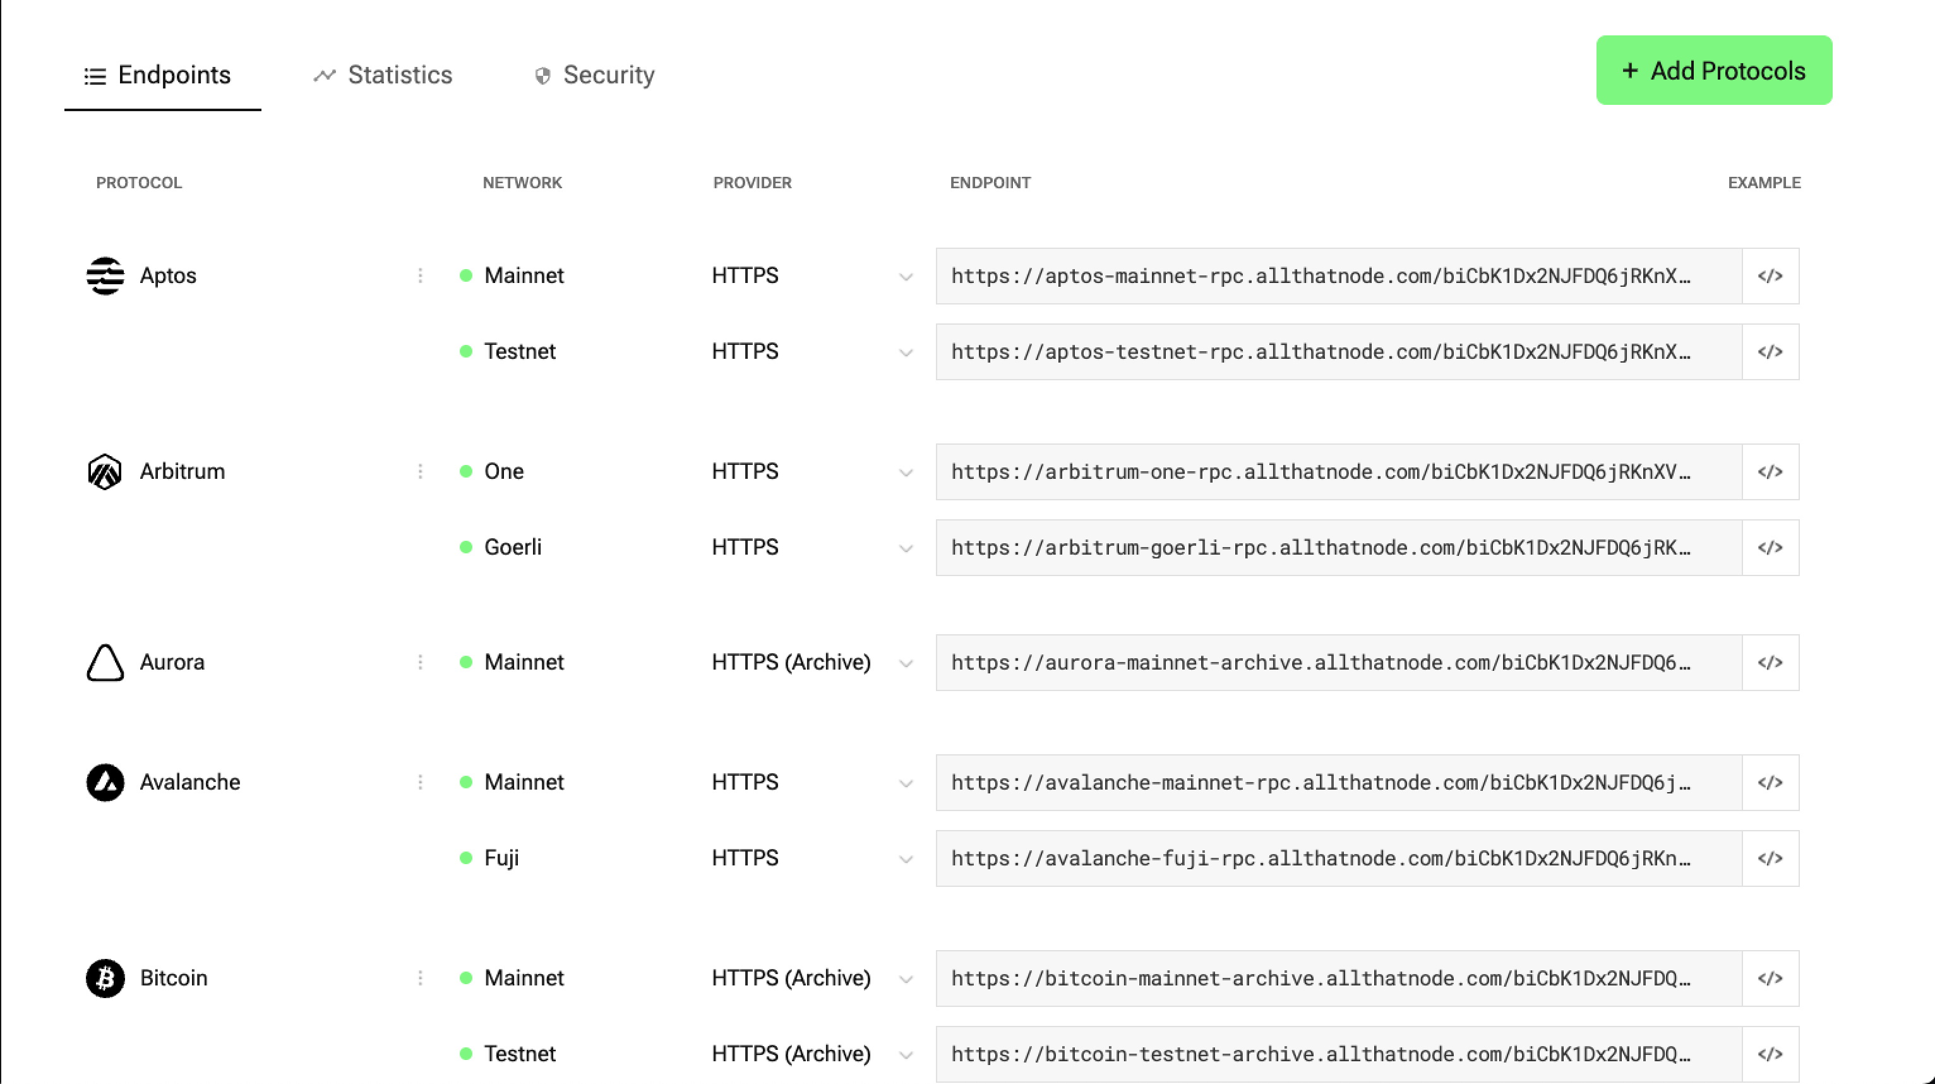1935x1084 pixels.
Task: Open the Avalanche row options menu
Action: 421,782
